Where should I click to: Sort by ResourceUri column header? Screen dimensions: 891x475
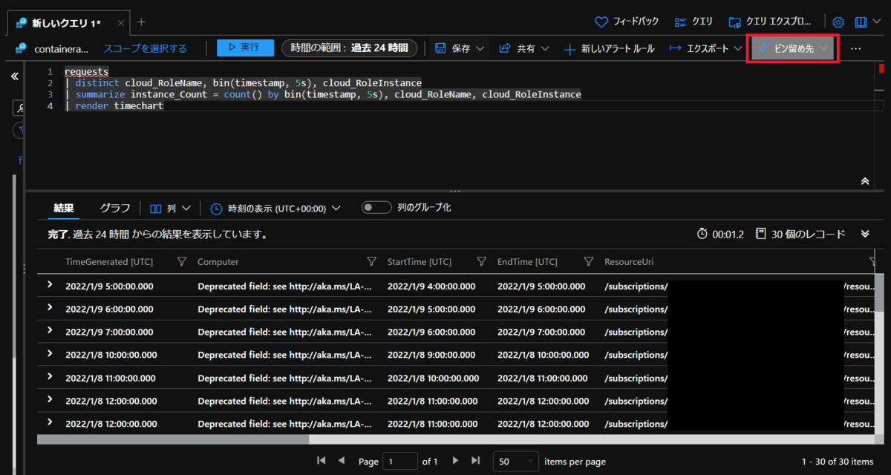[629, 262]
